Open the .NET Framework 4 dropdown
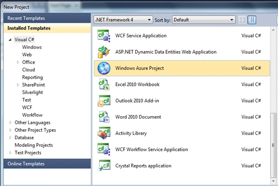 click(123, 20)
